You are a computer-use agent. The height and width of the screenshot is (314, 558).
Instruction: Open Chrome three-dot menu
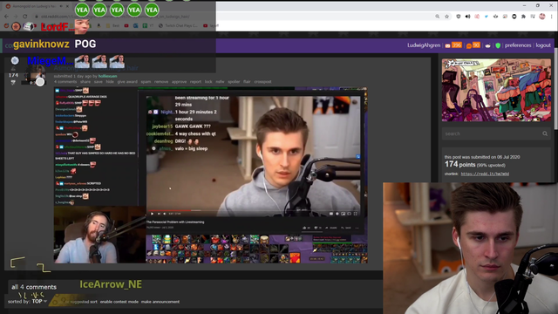(x=552, y=17)
